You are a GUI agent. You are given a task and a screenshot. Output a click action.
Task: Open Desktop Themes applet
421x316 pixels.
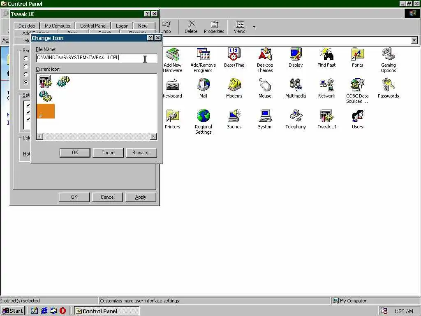265,60
